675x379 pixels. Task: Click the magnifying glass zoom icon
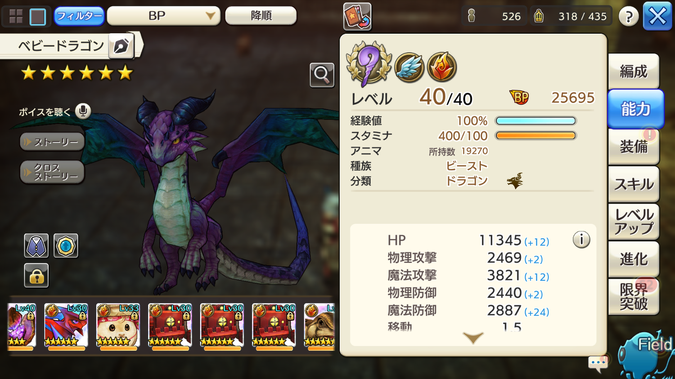point(322,75)
